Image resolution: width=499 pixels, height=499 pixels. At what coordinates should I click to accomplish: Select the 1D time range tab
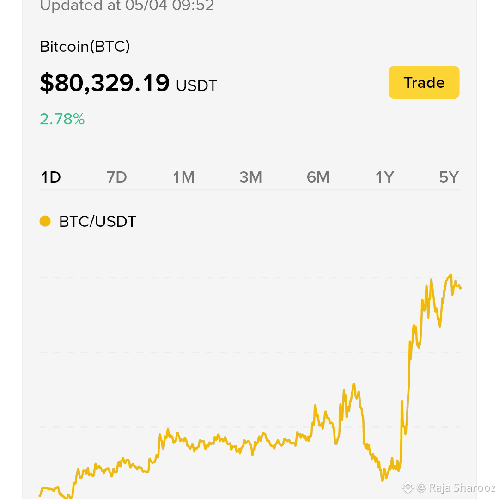click(x=51, y=177)
